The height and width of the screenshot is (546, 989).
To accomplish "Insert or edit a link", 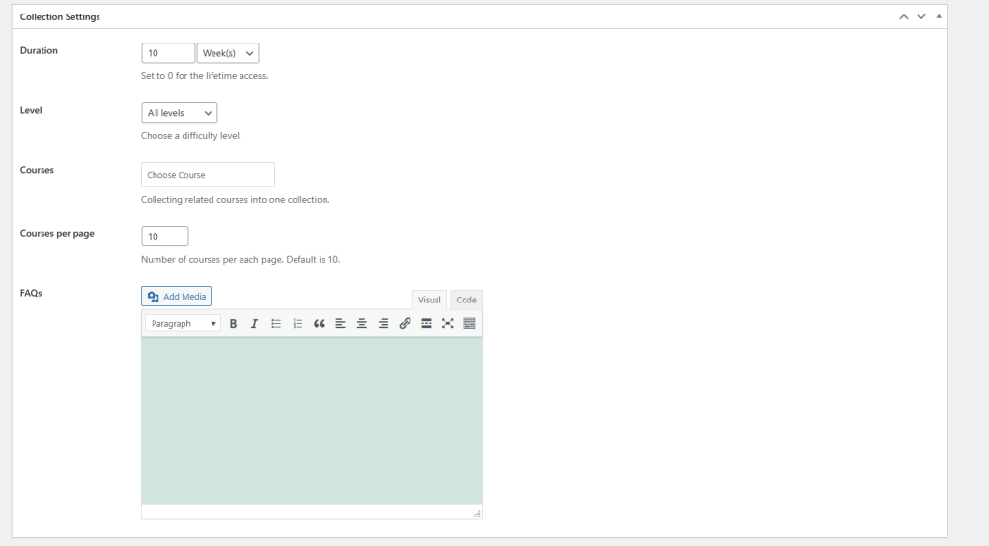I will click(405, 323).
